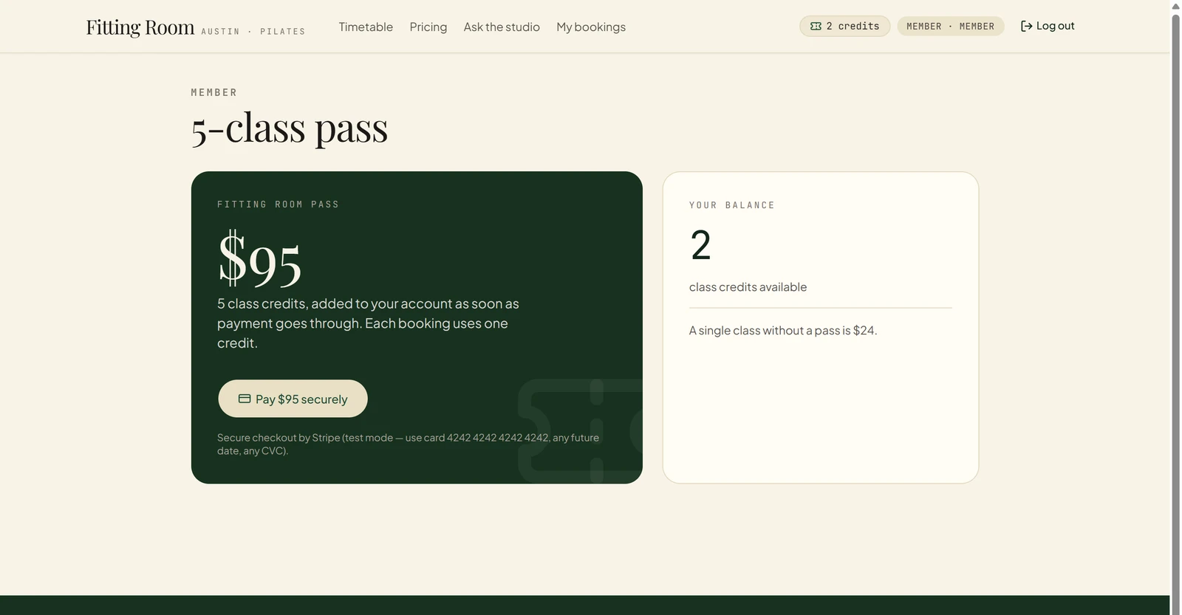Go to the Pricing page
The image size is (1182, 615).
click(x=428, y=27)
